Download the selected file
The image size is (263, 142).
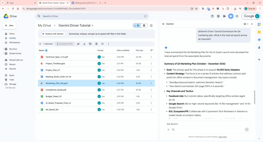(x=84, y=44)
